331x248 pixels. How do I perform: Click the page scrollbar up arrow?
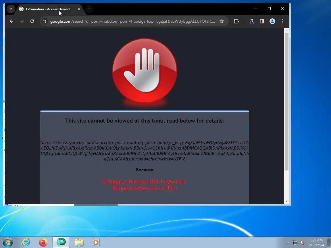pyautogui.click(x=286, y=31)
